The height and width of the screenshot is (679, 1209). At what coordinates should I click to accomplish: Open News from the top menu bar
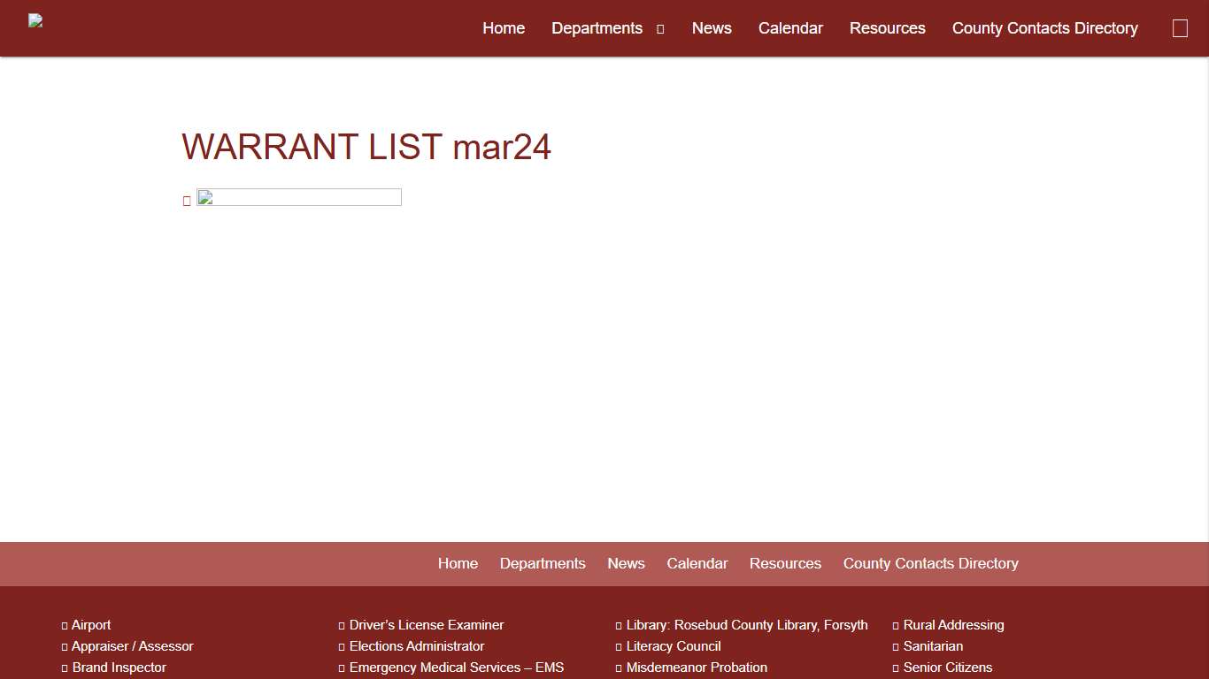pos(712,27)
